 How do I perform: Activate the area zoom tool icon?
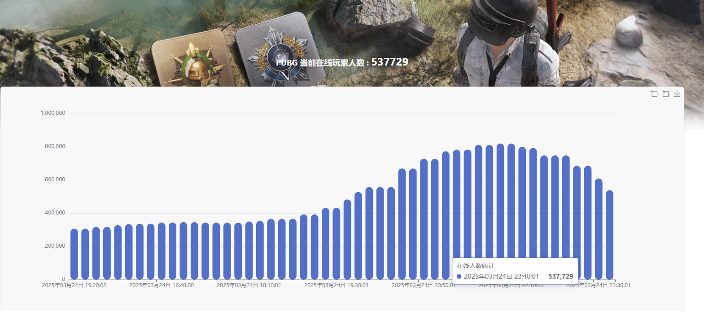point(654,93)
